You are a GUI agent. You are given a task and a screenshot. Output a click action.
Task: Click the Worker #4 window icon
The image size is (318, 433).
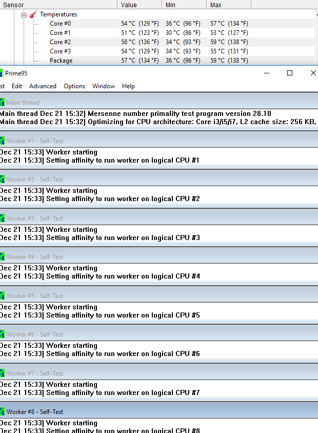point(2,257)
